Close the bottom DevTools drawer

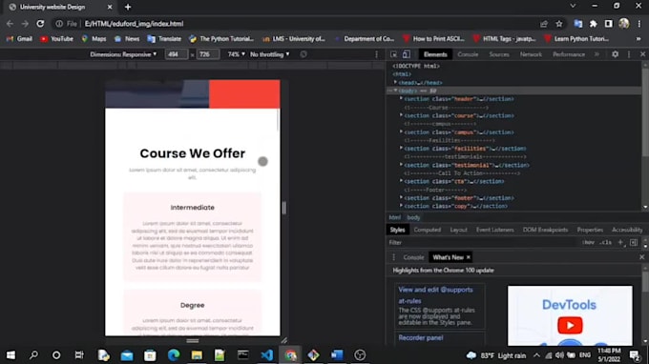pyautogui.click(x=641, y=257)
